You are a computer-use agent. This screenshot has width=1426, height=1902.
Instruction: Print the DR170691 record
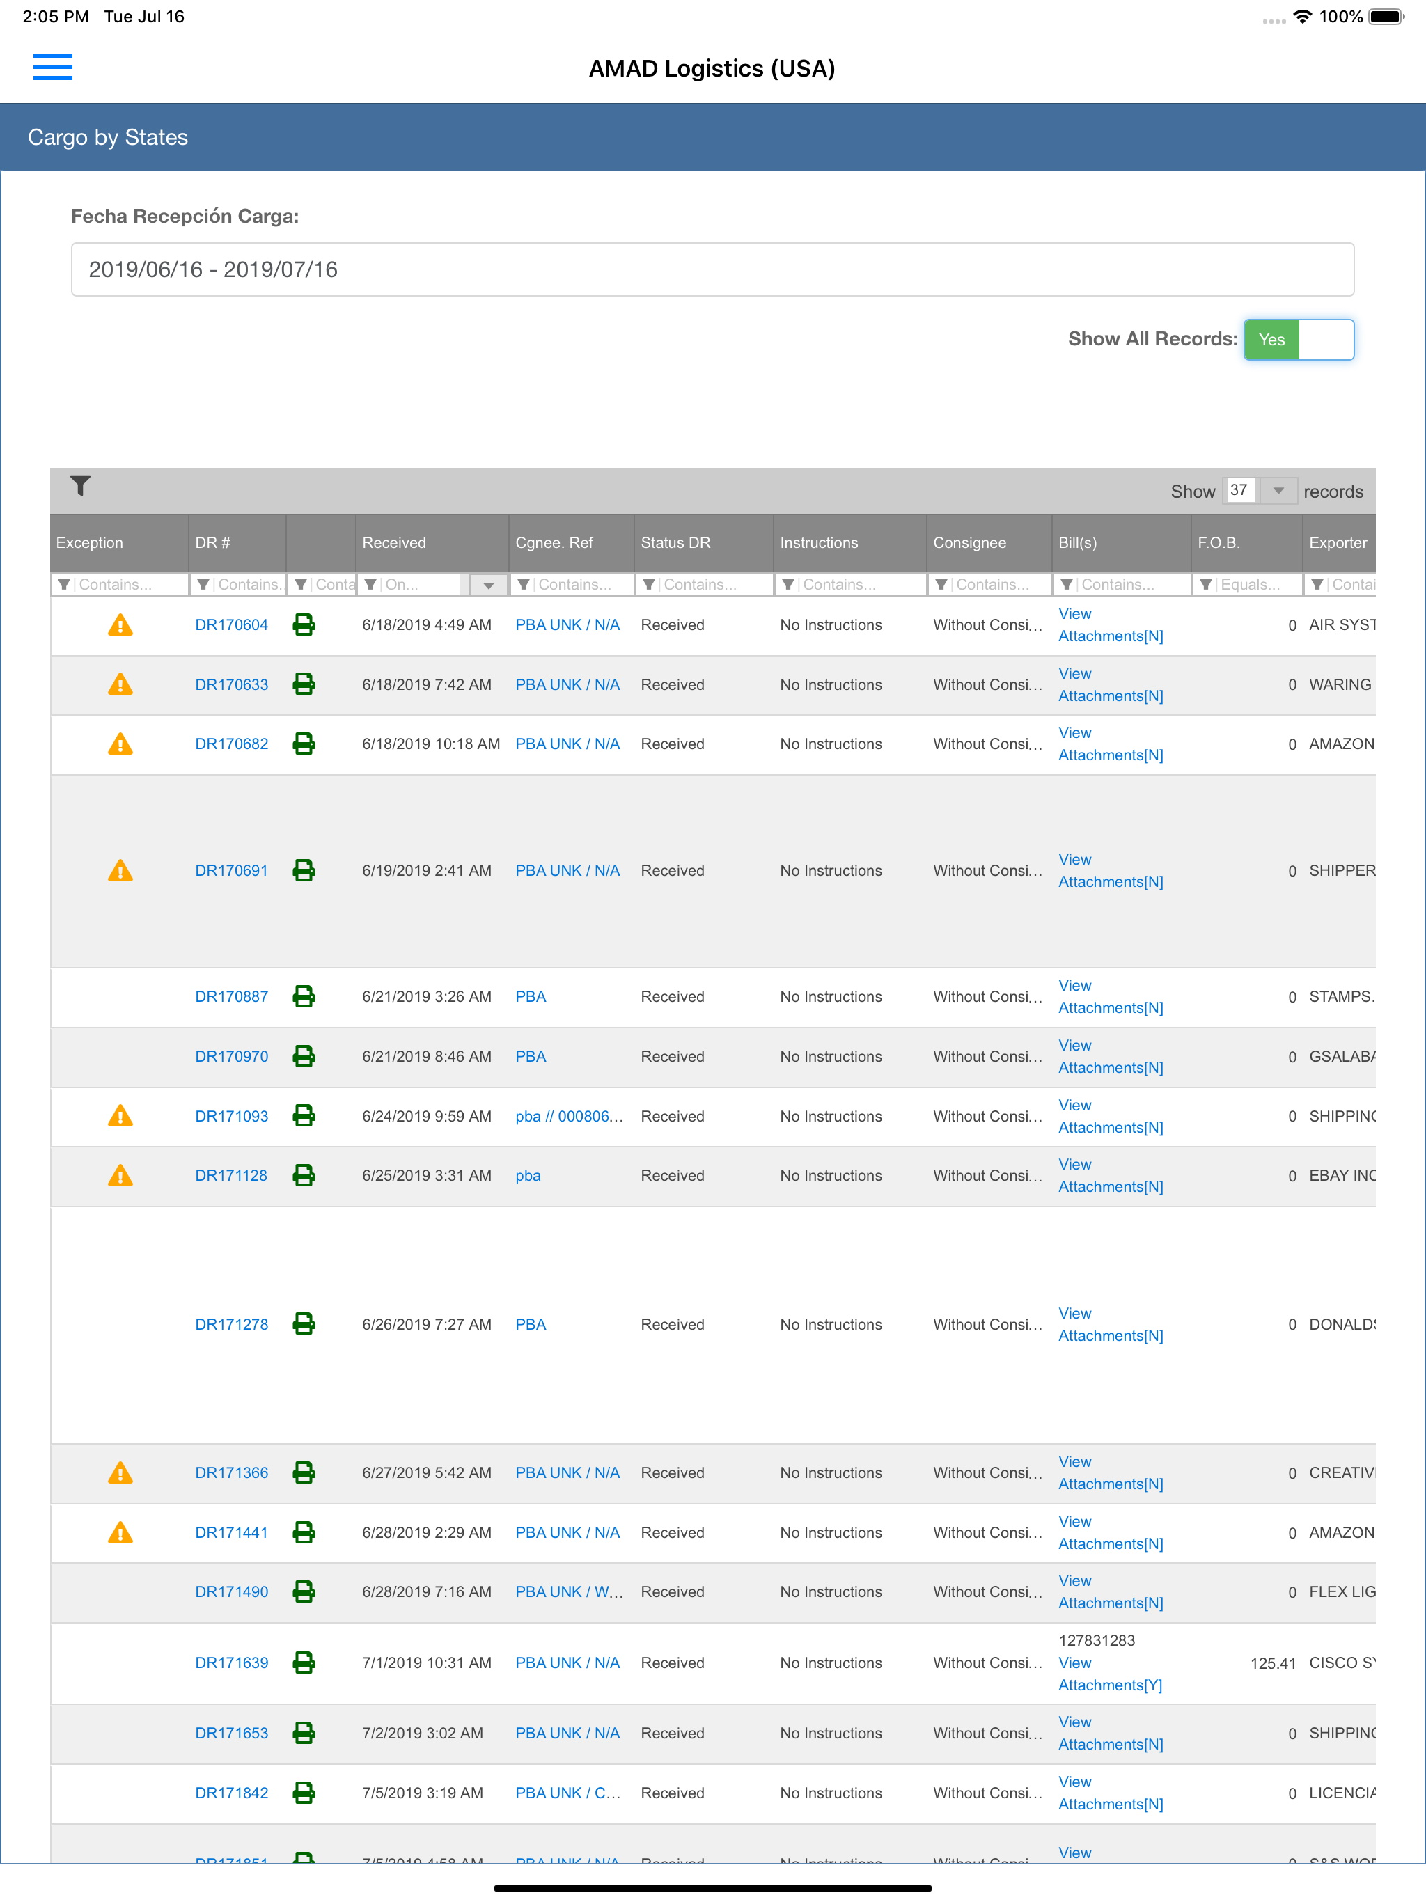click(x=304, y=870)
